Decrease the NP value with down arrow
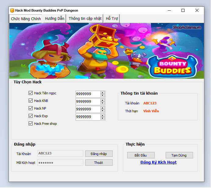The width and height of the screenshot is (211, 188). click(x=103, y=111)
